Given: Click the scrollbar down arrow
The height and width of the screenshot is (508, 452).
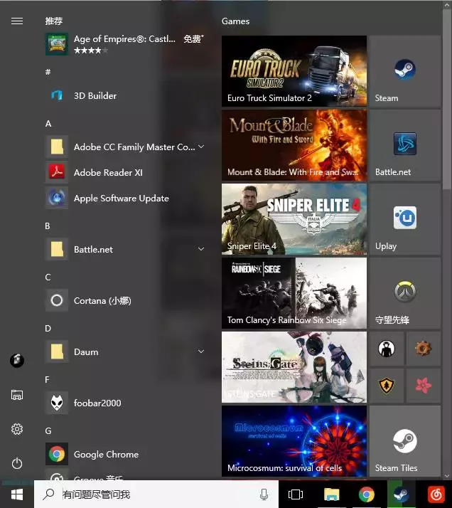Looking at the screenshot, I should pos(447,475).
